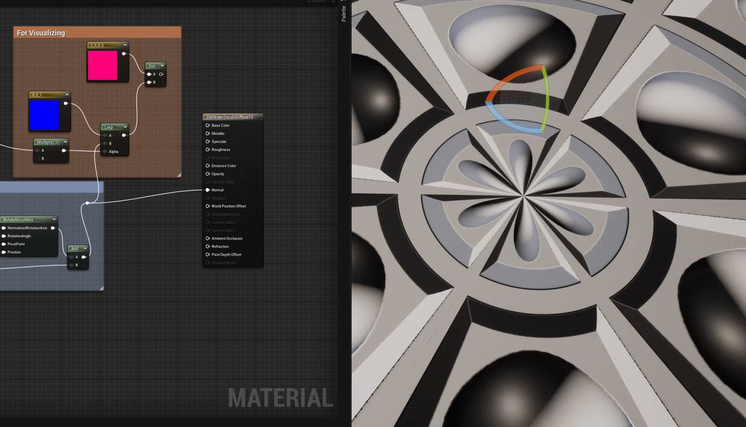Click the Opacity input pin
746x427 pixels.
point(208,174)
